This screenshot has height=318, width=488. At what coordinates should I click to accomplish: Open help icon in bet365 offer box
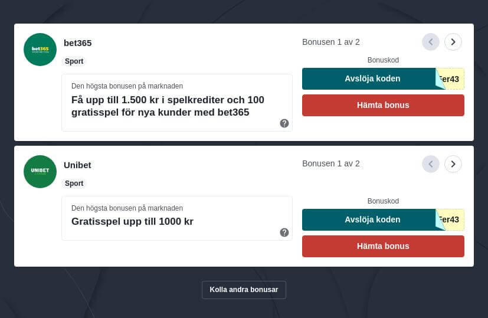click(284, 123)
